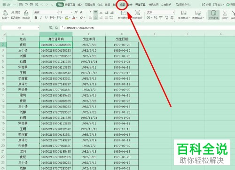Viewport: 235px width, 170px height.
Task: Toggle Bold formatting B
Action: click(36, 18)
